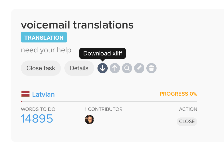Click the Latvian progress bar
The image size is (224, 149).
[x=109, y=101]
